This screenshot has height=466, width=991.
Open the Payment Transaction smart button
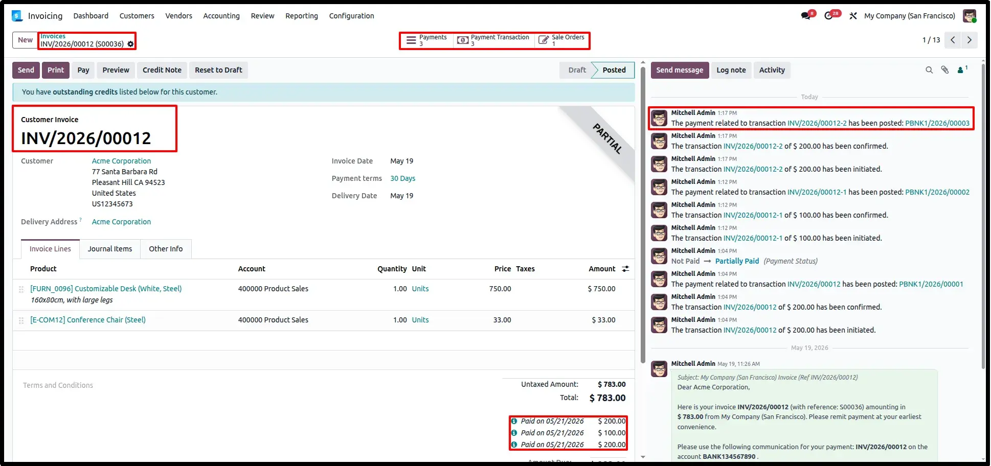pyautogui.click(x=493, y=40)
